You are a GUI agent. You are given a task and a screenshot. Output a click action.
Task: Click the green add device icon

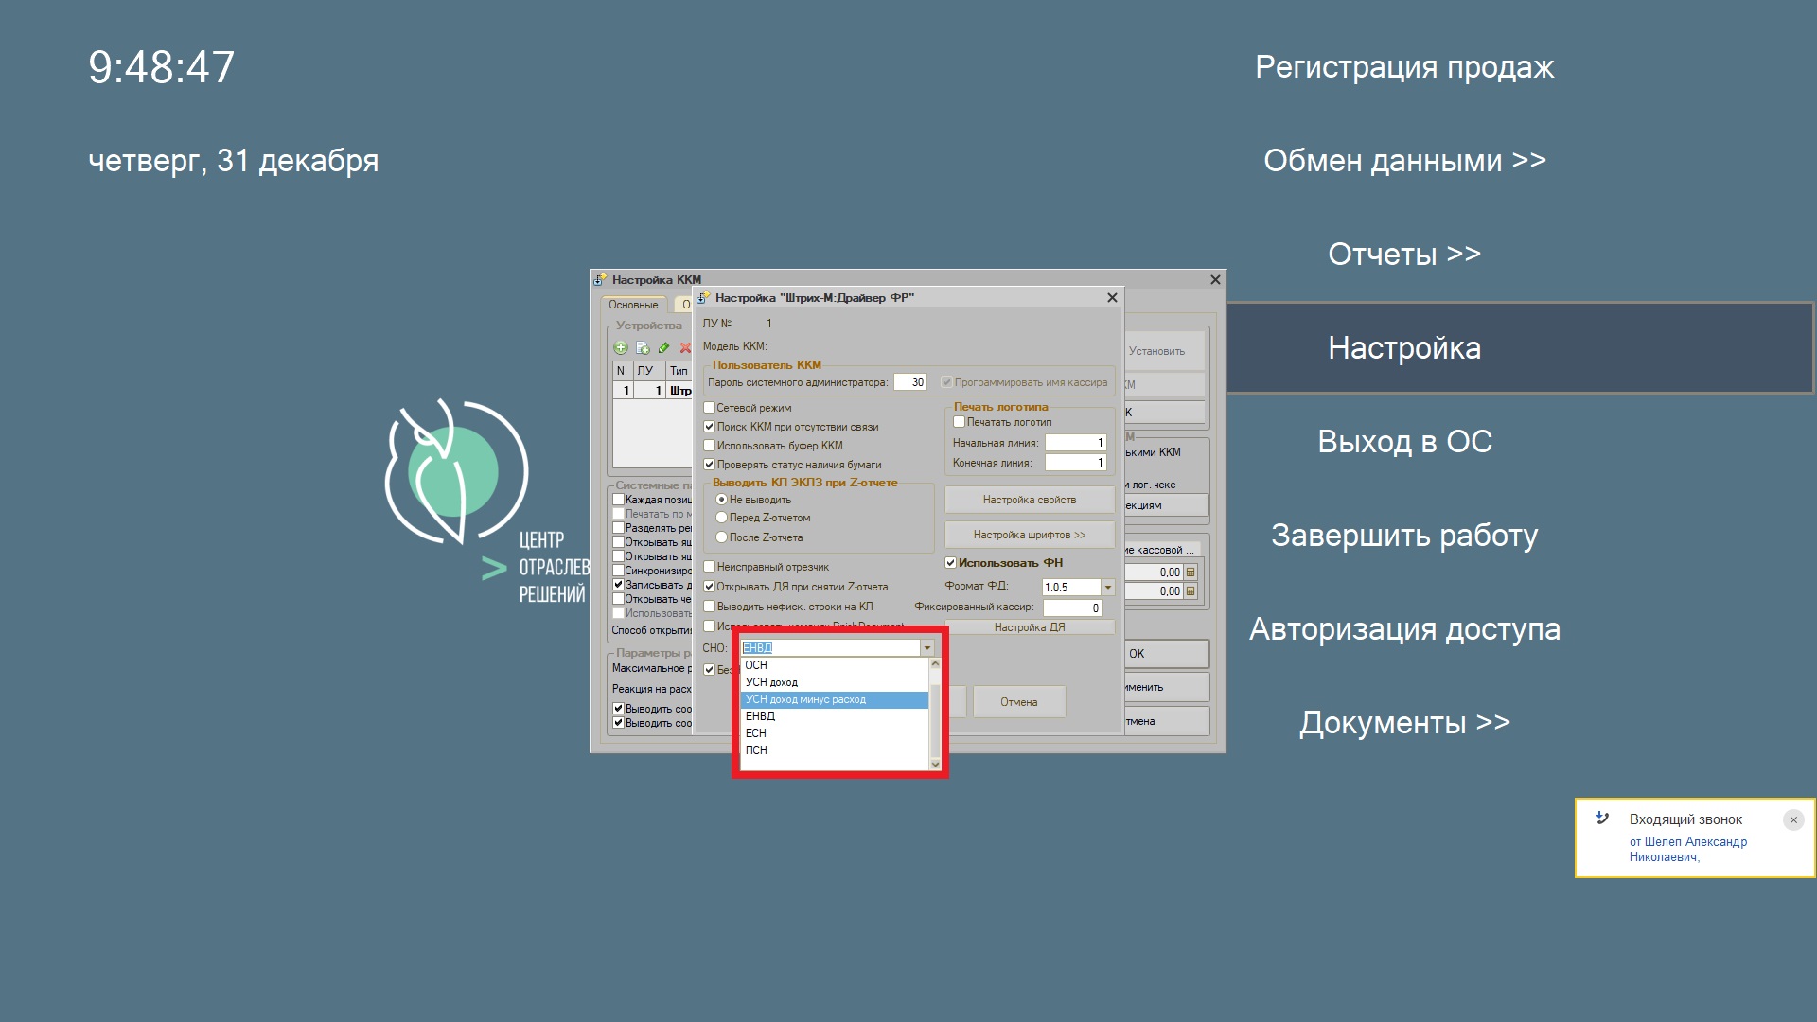tap(621, 348)
